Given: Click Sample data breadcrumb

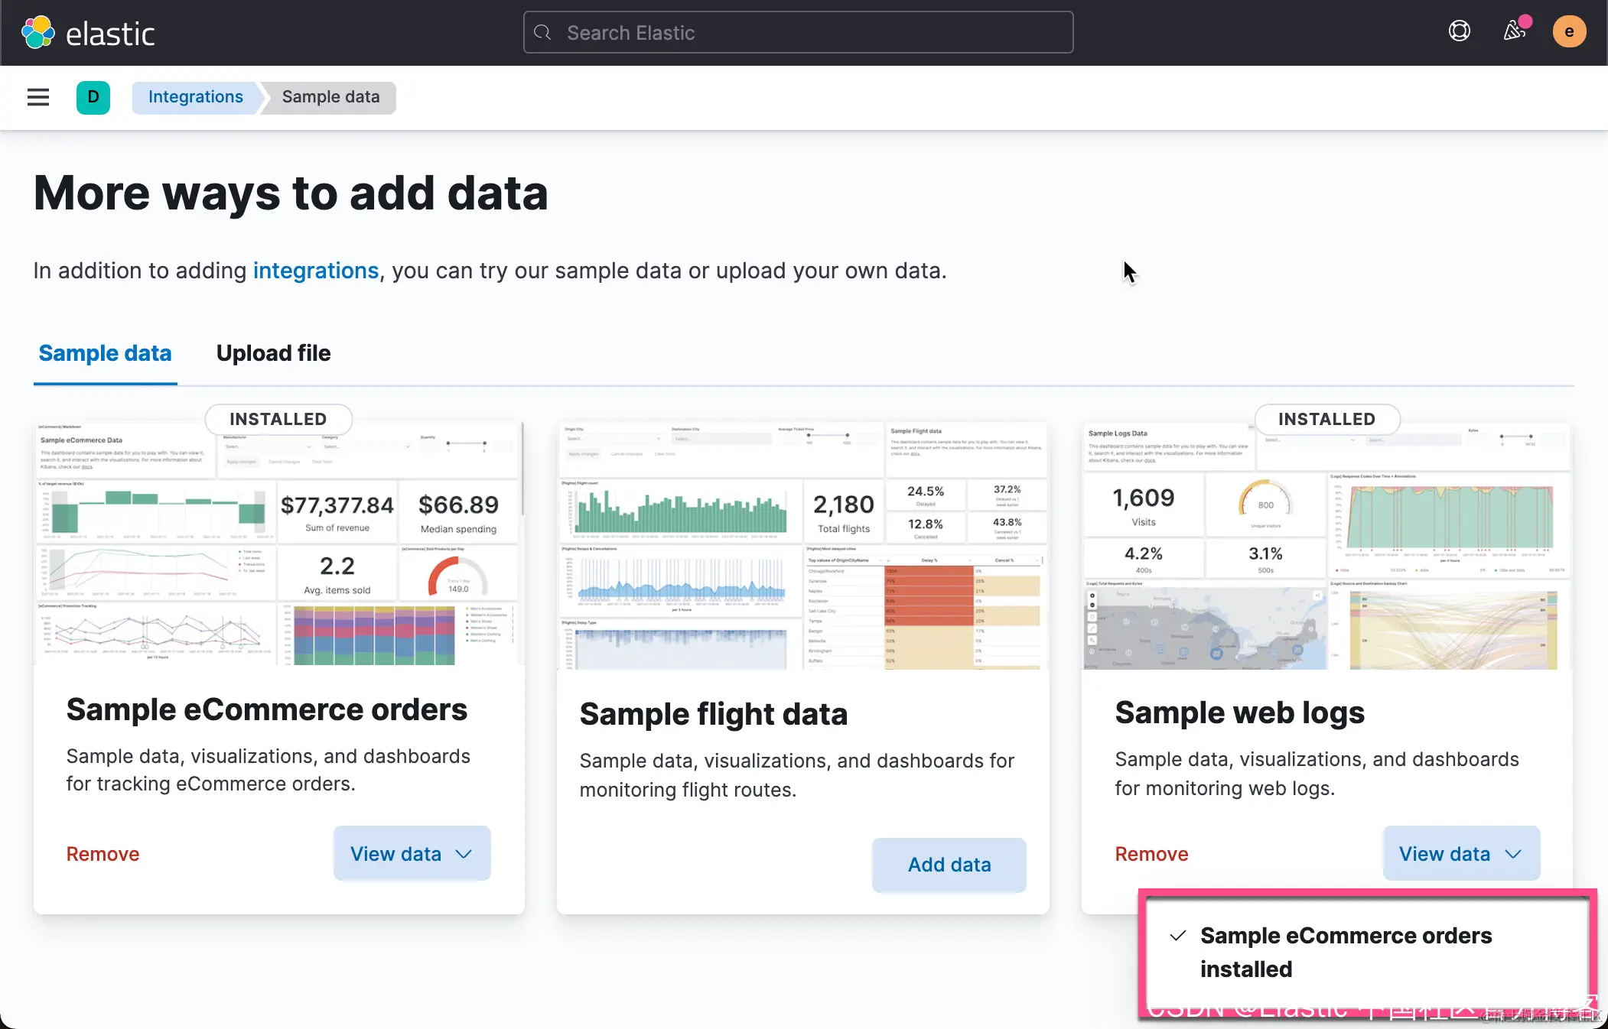Looking at the screenshot, I should (x=330, y=97).
